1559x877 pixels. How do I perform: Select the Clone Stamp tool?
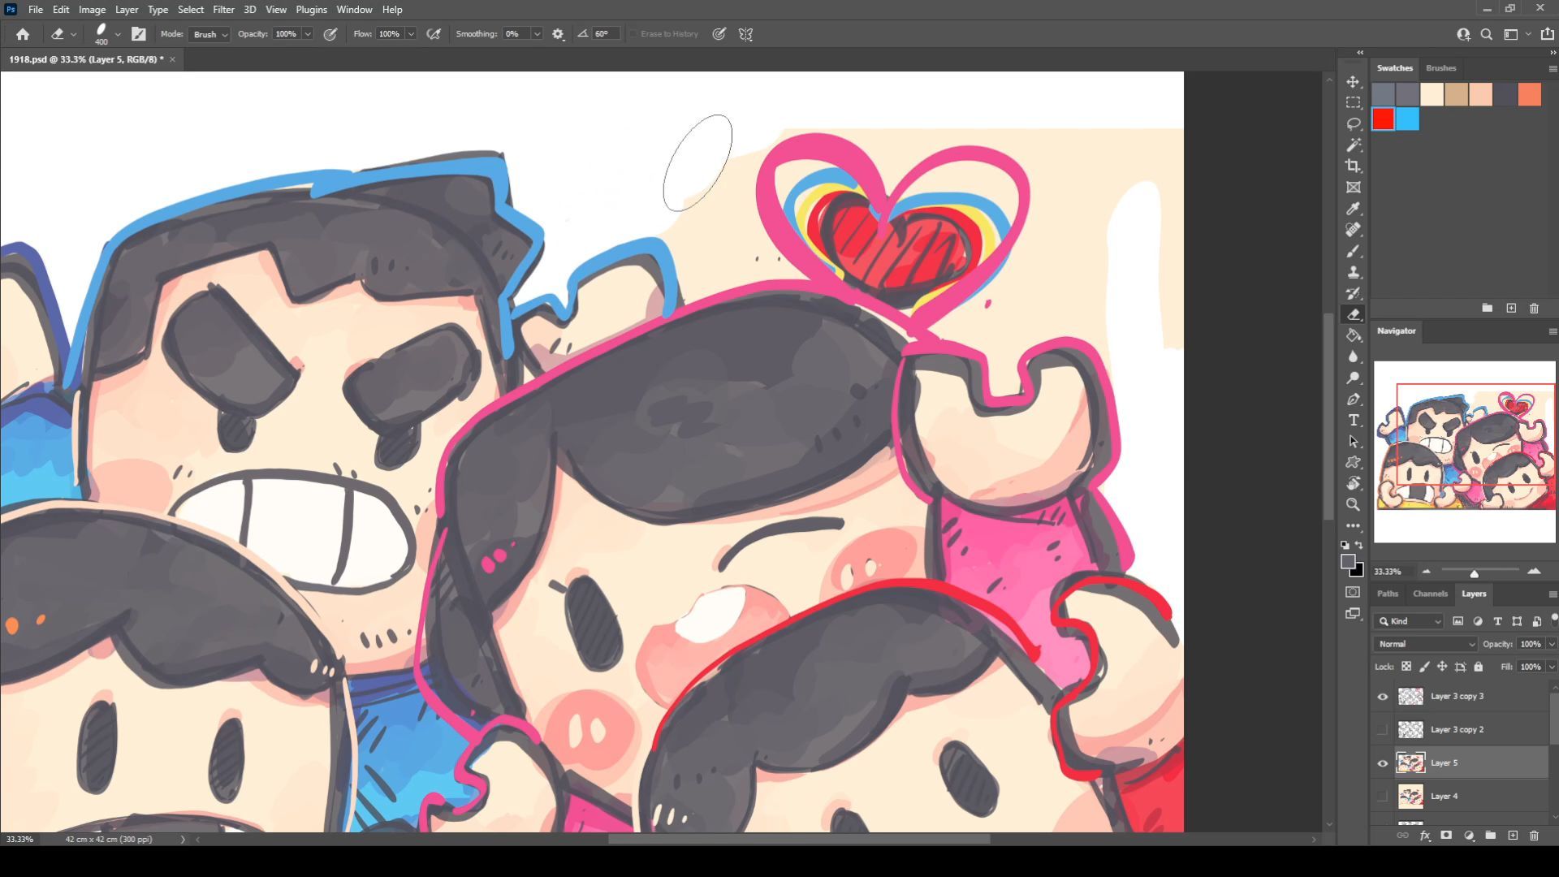pos(1354,272)
